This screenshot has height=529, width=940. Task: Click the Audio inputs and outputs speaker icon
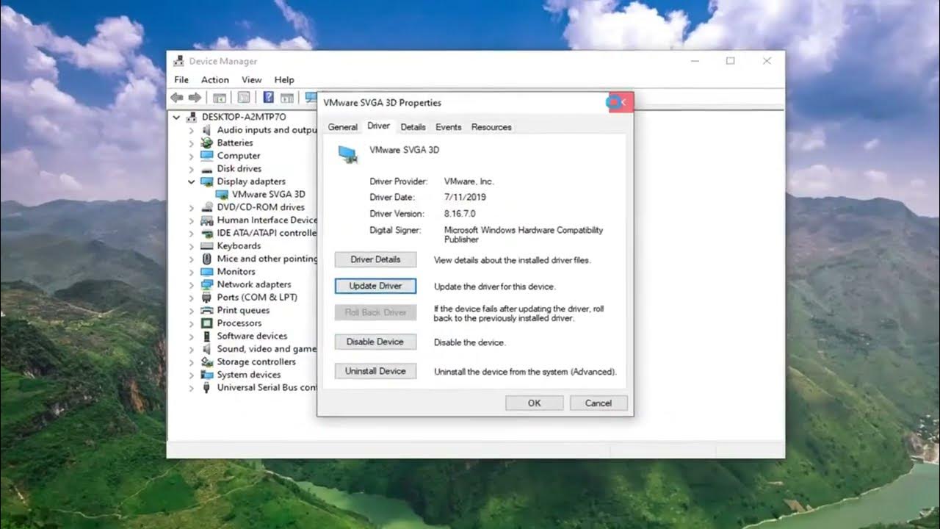207,130
